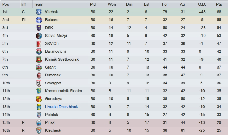Click the Belcard club badge
The image size is (228, 135).
39,20
